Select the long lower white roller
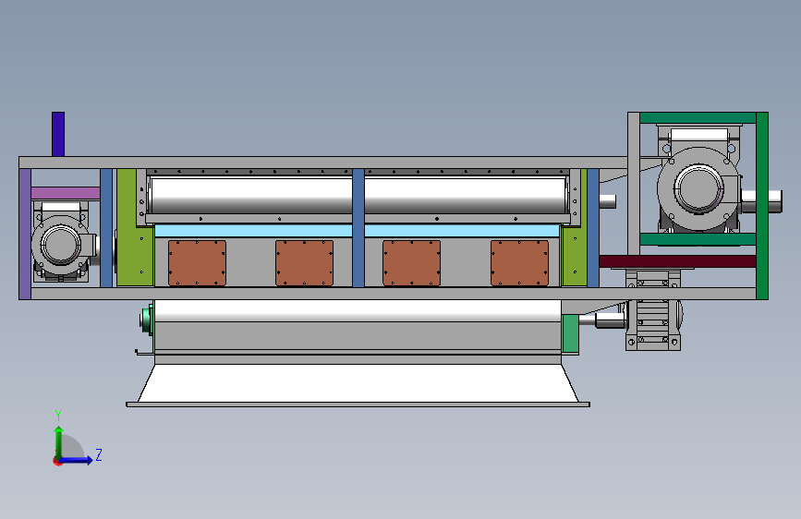This screenshot has width=801, height=519. tap(358, 310)
